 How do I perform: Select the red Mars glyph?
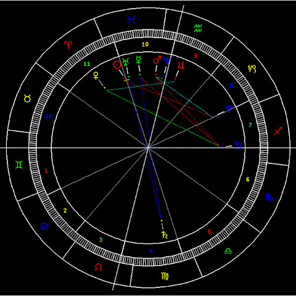pyautogui.click(x=157, y=60)
